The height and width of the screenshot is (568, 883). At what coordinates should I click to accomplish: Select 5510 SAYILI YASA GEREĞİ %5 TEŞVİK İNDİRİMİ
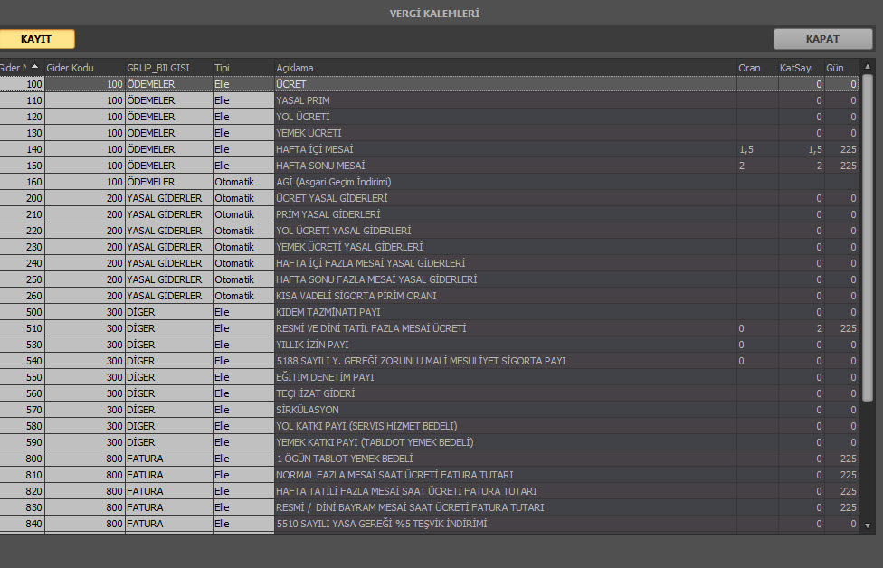coord(505,525)
